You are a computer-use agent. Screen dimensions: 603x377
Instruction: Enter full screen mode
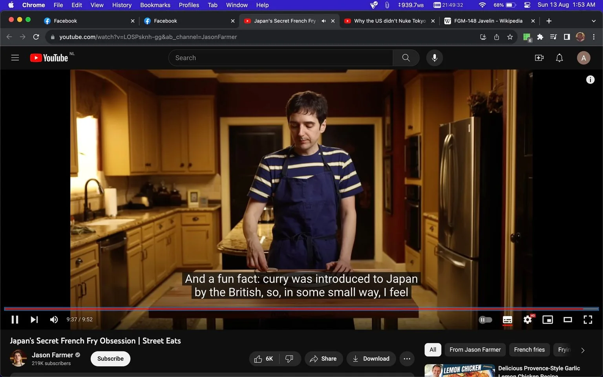click(588, 320)
